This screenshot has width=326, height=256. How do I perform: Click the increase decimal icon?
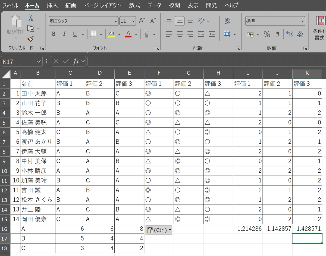click(x=290, y=34)
